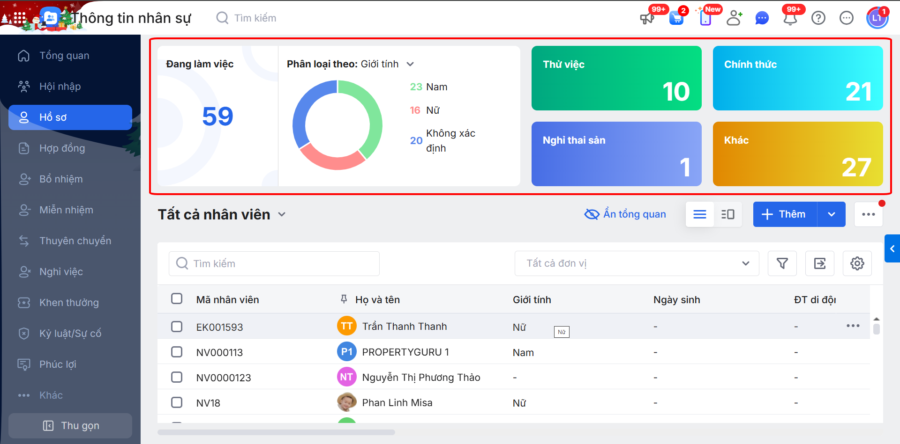
Task: Click Phan Linh Misa's photo avatar
Action: point(347,402)
